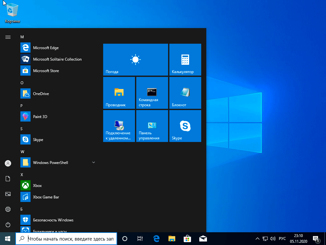Open the Погода weather tile
This screenshot has height=245, width=326.
[x=135, y=60]
